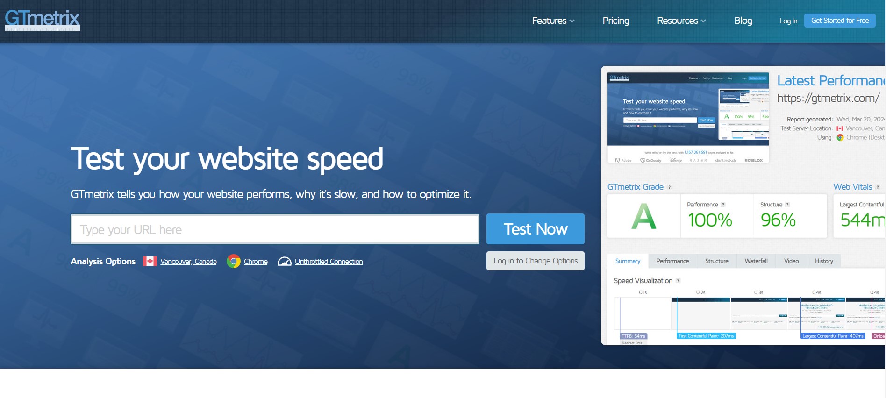Click Log in to Change Options
This screenshot has width=886, height=398.
[535, 261]
